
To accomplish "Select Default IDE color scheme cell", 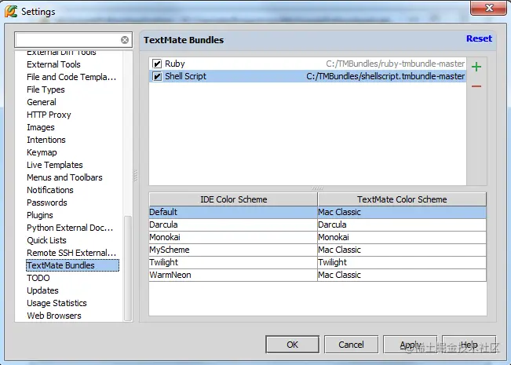I will pyautogui.click(x=233, y=212).
